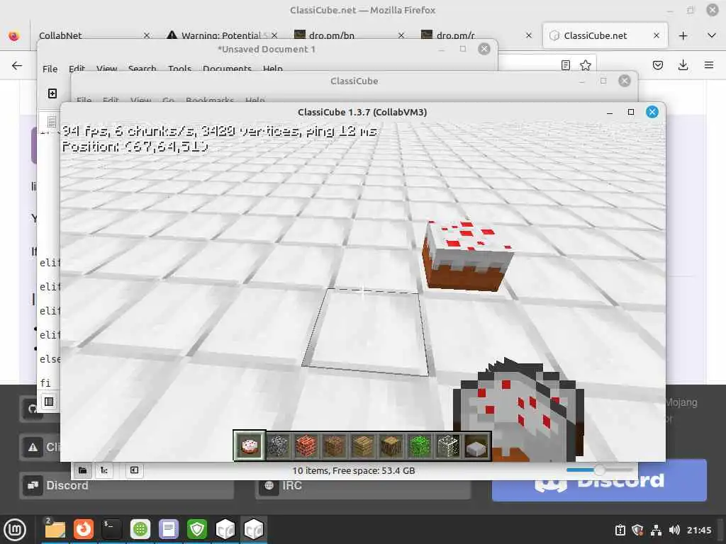Toggle Firefox reader view
This screenshot has width=726, height=544.
click(565, 65)
